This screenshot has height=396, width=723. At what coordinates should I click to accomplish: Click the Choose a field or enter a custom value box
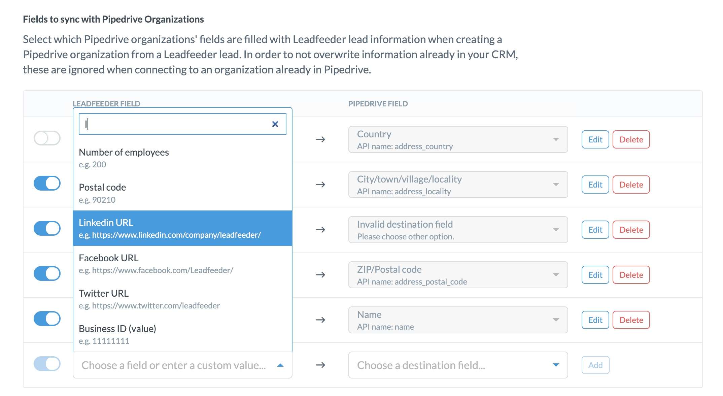click(182, 365)
